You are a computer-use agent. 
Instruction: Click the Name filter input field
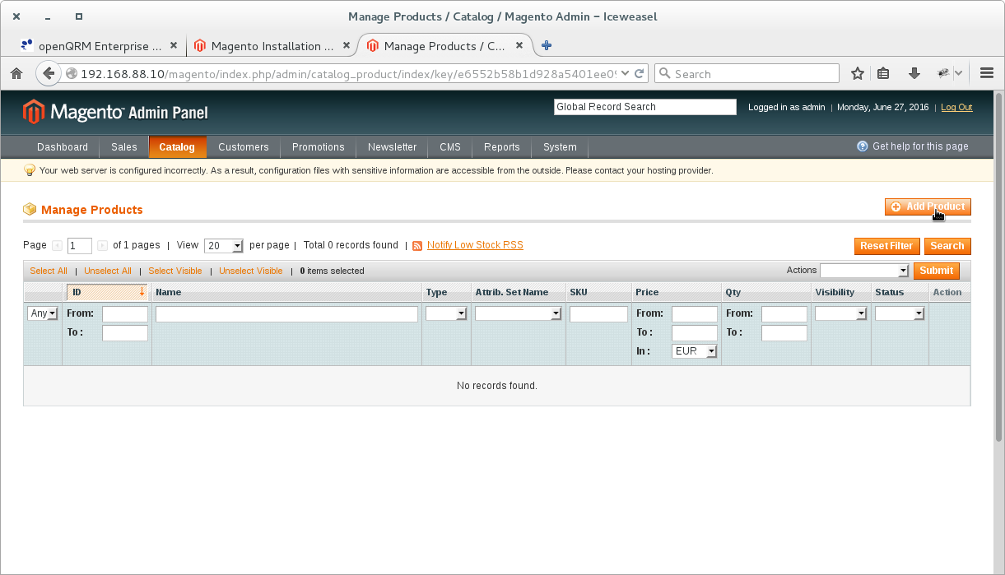286,313
